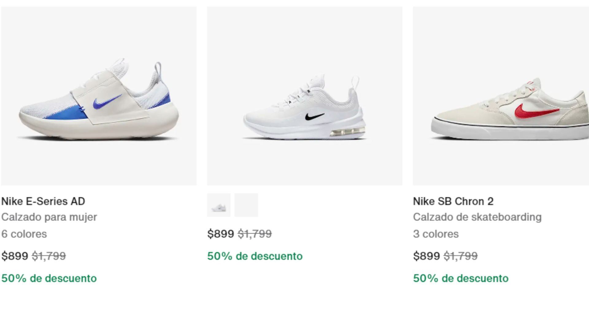Click the $899 price under SB Chron 2
The height and width of the screenshot is (331, 589).
(426, 256)
